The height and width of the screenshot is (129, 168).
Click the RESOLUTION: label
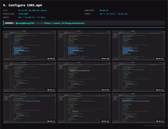(9, 14)
